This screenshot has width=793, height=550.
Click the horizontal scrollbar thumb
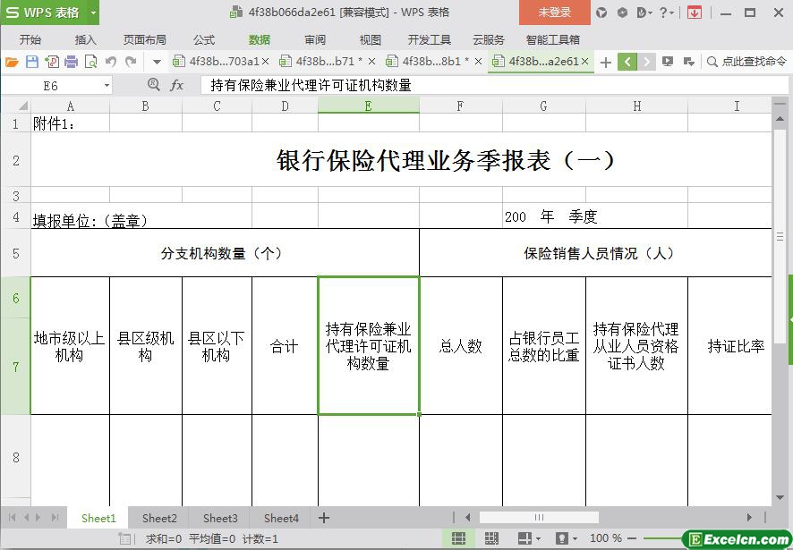[539, 517]
